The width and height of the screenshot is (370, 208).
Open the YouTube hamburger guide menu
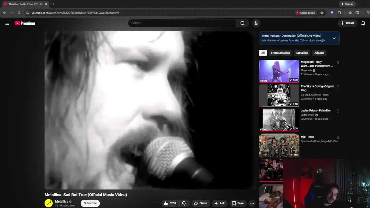coord(7,23)
